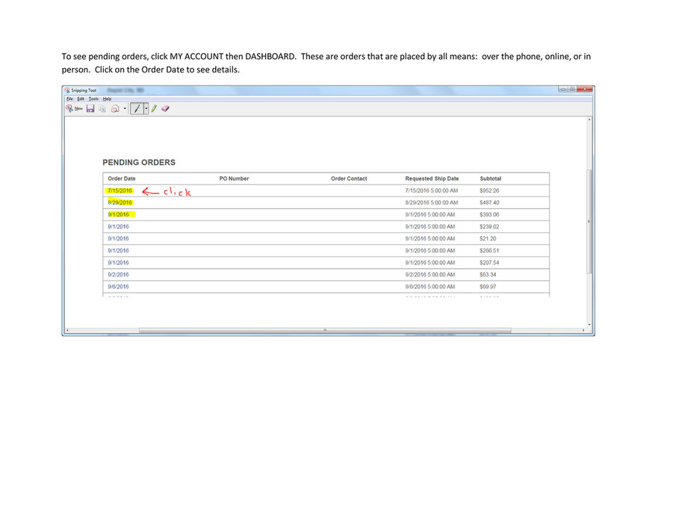This screenshot has width=679, height=525.
Task: Open the 7/15/2016 order date link
Action: [x=120, y=190]
